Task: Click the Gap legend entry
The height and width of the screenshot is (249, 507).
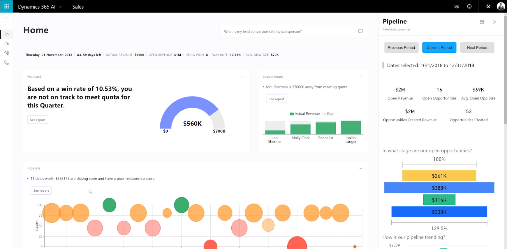Action: [x=328, y=114]
